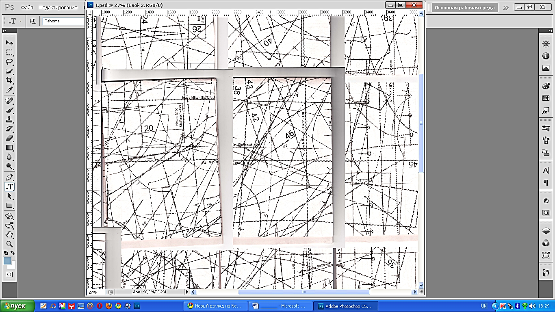555x312 pixels.
Task: Select the Rectangle shape tool
Action: (x=9, y=205)
